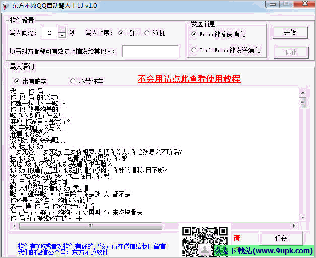Click the horizontal scrollbar left arrow
The image size is (316, 258).
click(14, 226)
